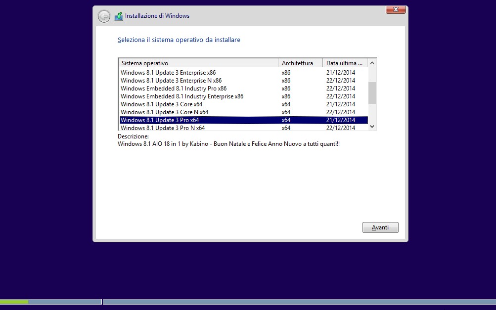This screenshot has width=496, height=310.
Task: Close the Installazione di Windows dialog
Action: click(396, 9)
